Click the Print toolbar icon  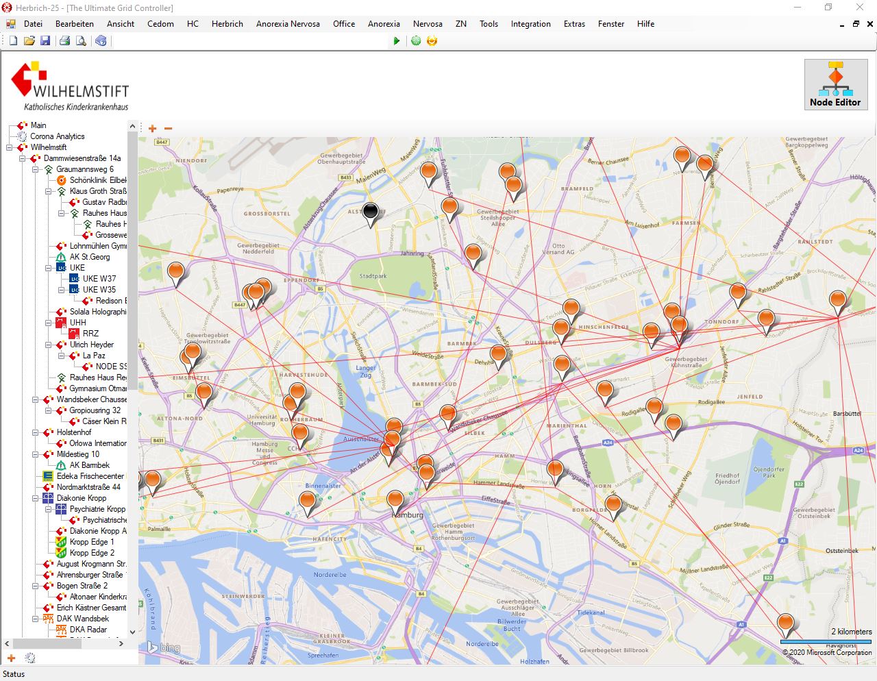coord(64,41)
